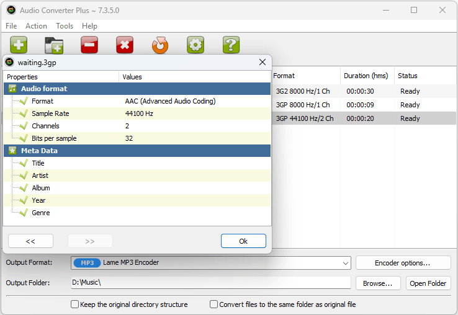Click the check icon next to Channels
This screenshot has height=315, width=458.
click(x=24, y=126)
